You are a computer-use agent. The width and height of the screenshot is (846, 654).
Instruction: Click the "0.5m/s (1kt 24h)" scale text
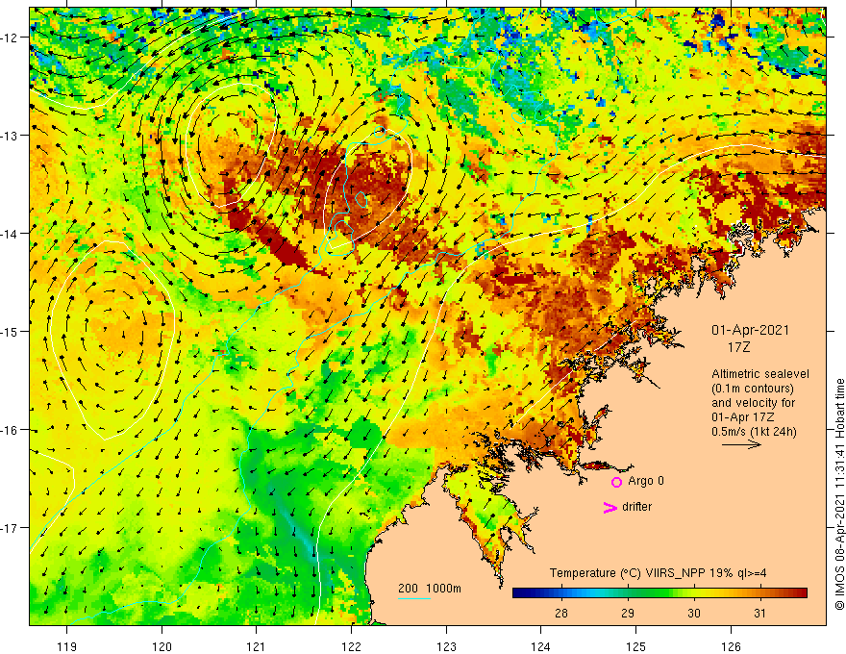(x=754, y=431)
